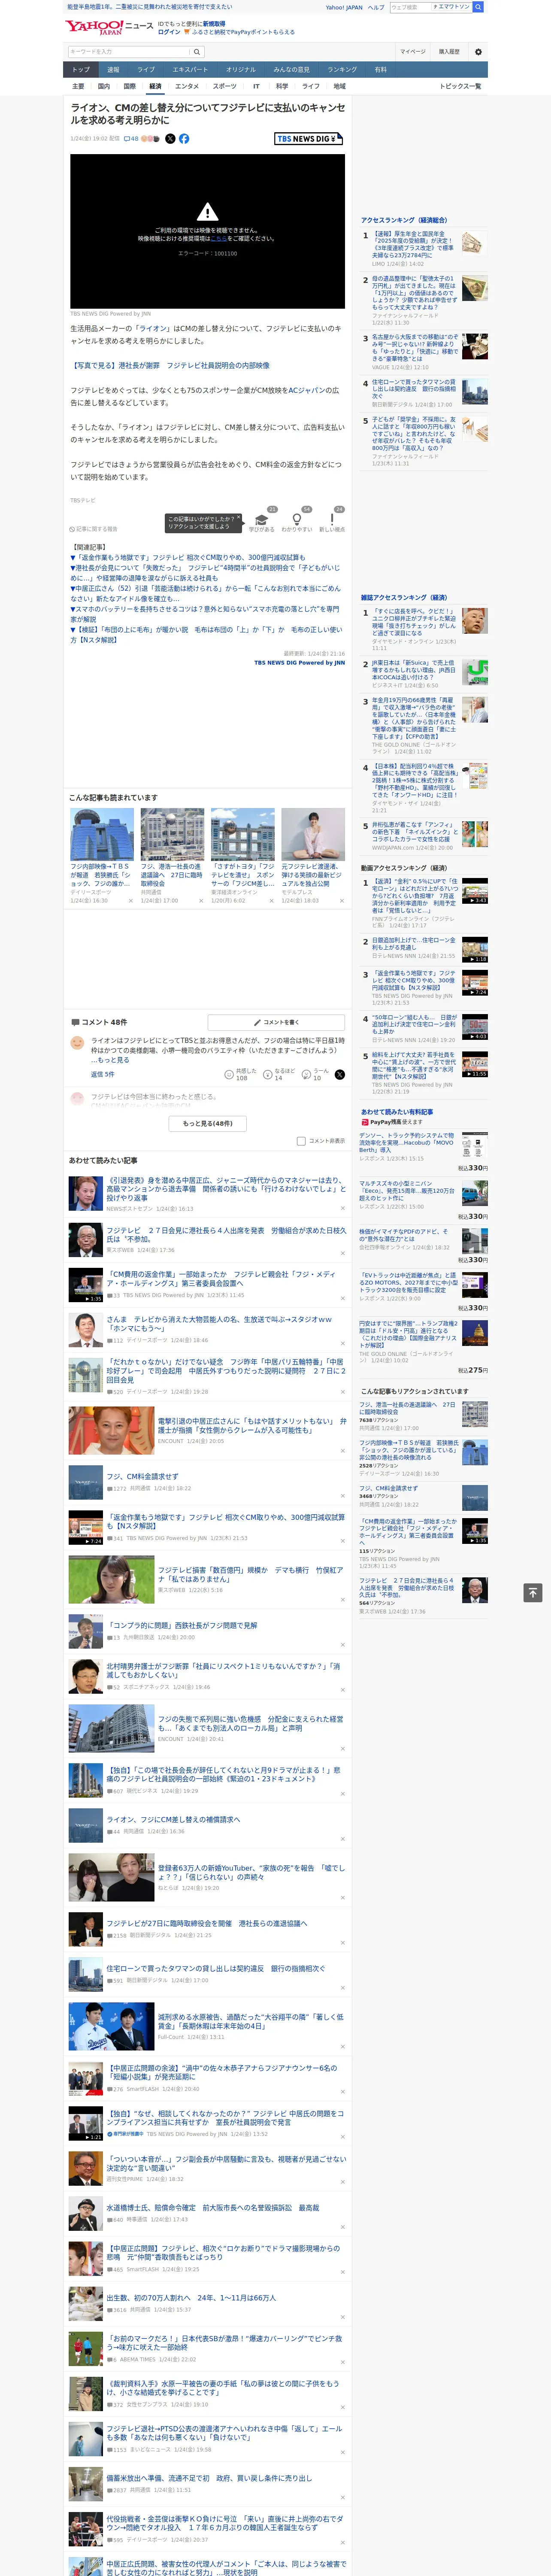The width and height of the screenshot is (551, 2576).
Task: Click back-to-top arrow button
Action: [533, 1592]
